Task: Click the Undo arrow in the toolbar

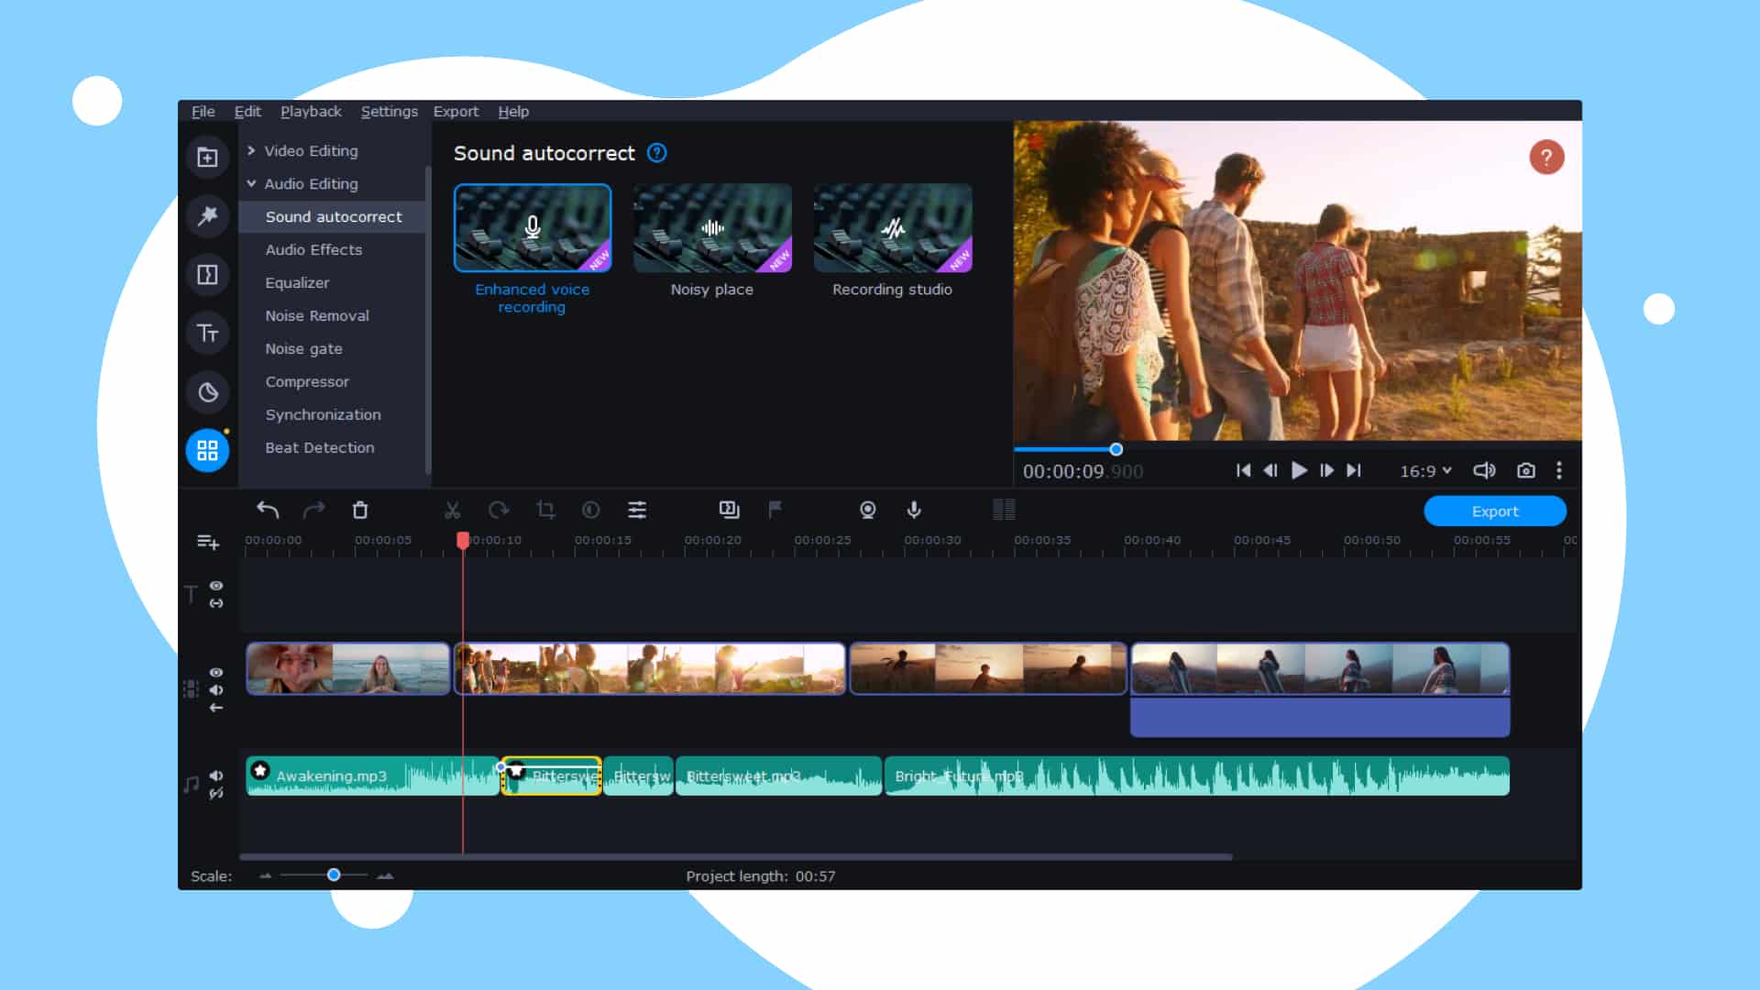Action: 269,511
